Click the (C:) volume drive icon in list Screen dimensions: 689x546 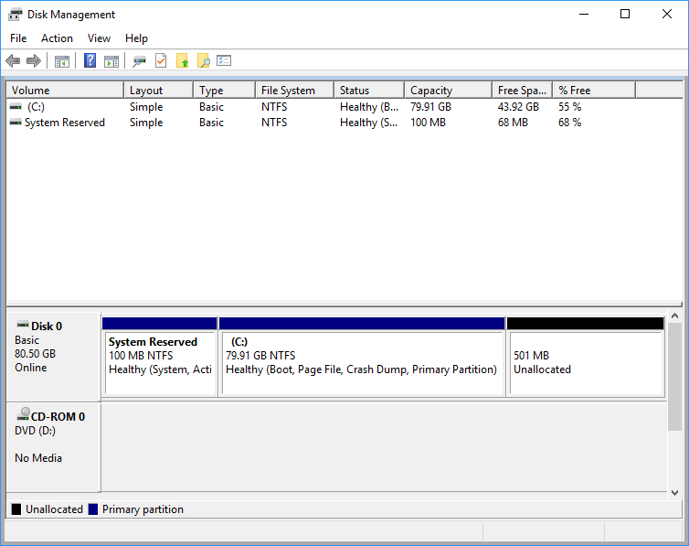coord(16,107)
